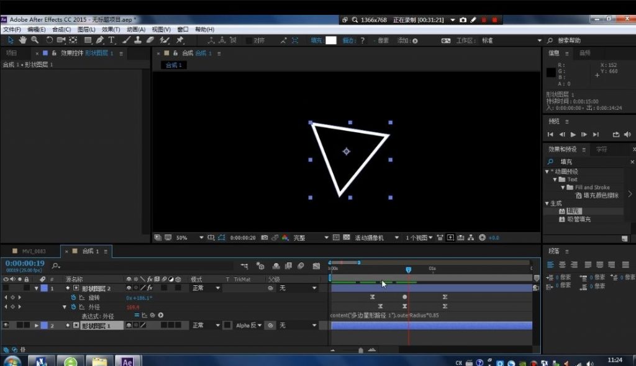
Task: Toggle lock switch of shape layer 2
Action: pos(26,288)
